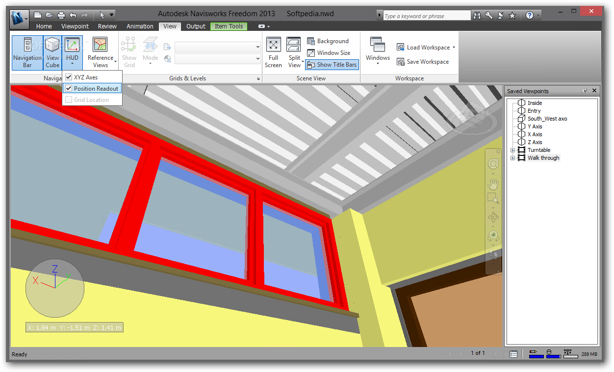
Task: Click the star favorites icon
Action: (x=512, y=15)
